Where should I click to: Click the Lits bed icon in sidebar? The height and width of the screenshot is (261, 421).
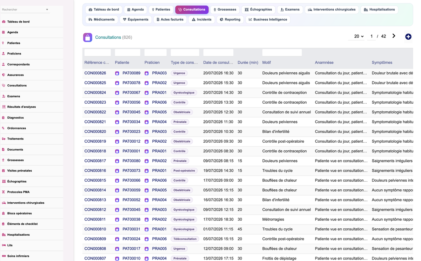click(x=4, y=245)
